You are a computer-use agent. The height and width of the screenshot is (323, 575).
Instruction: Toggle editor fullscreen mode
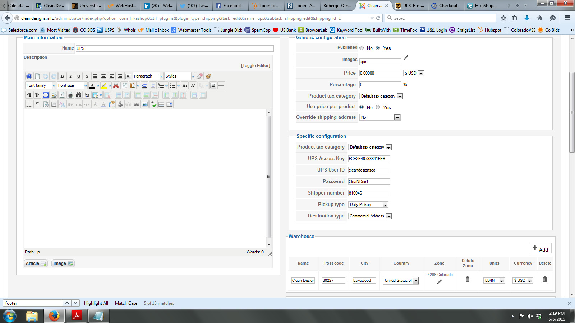coord(46,95)
